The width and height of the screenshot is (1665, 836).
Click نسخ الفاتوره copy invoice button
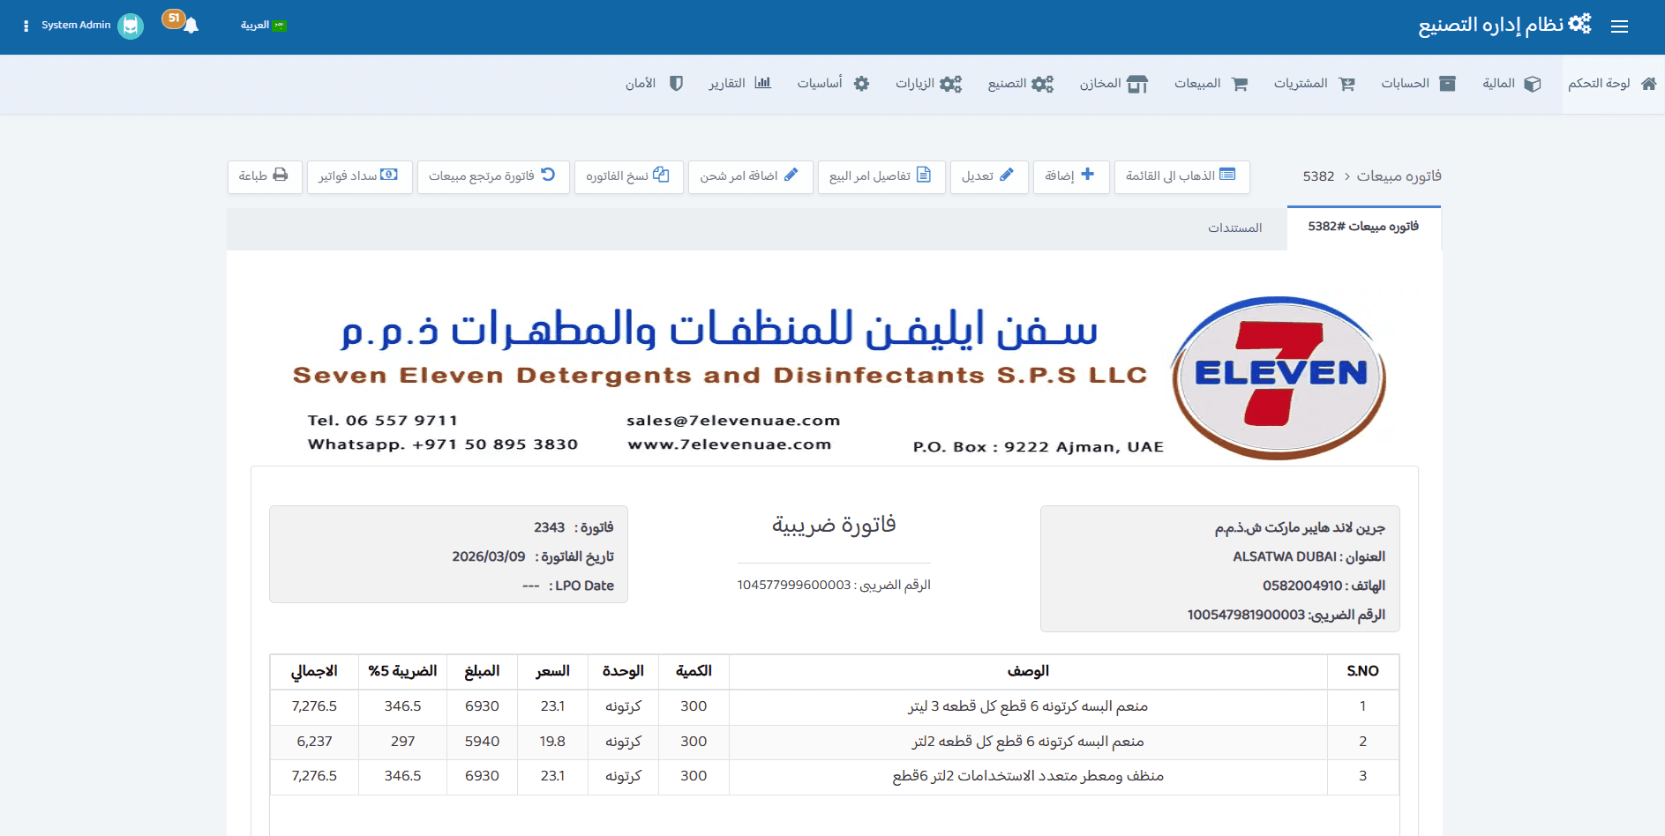point(628,176)
